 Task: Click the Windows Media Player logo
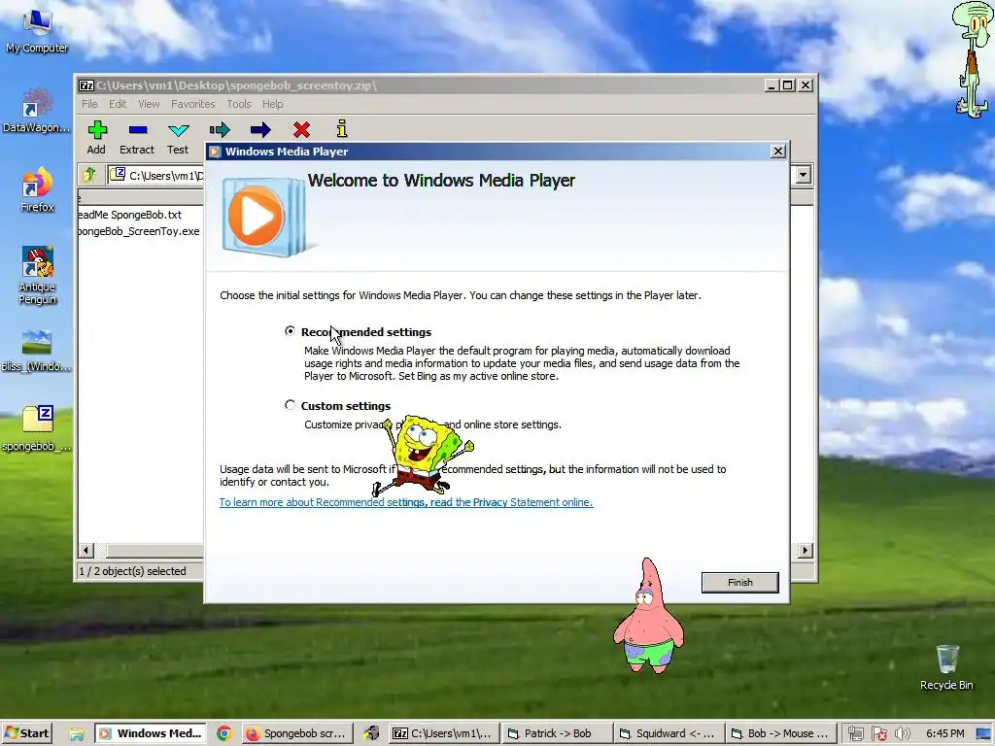[x=264, y=217]
